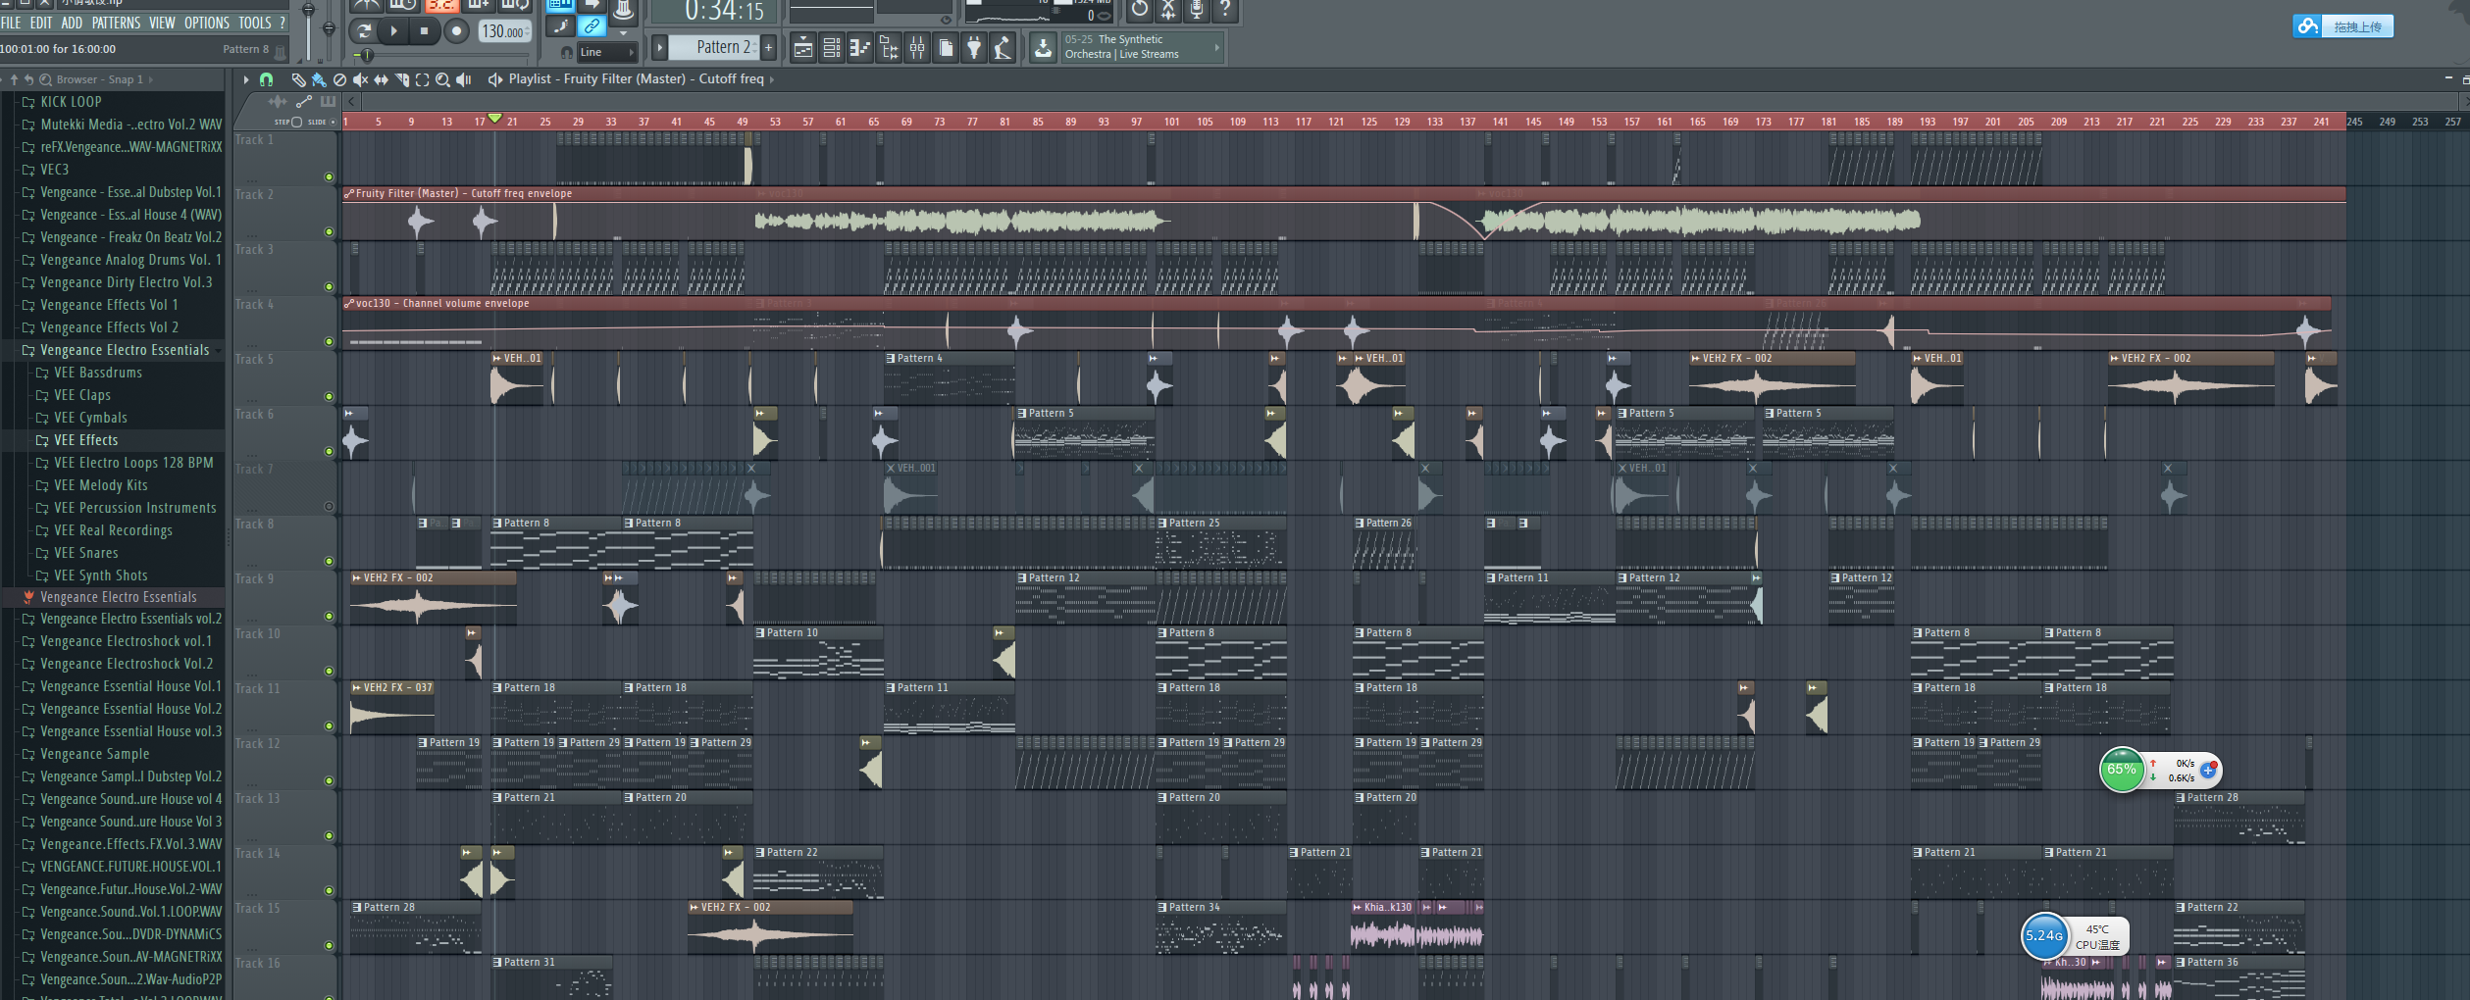Select the Draw pencil tool in playlist
This screenshot has height=1000, width=2470.
(x=298, y=79)
